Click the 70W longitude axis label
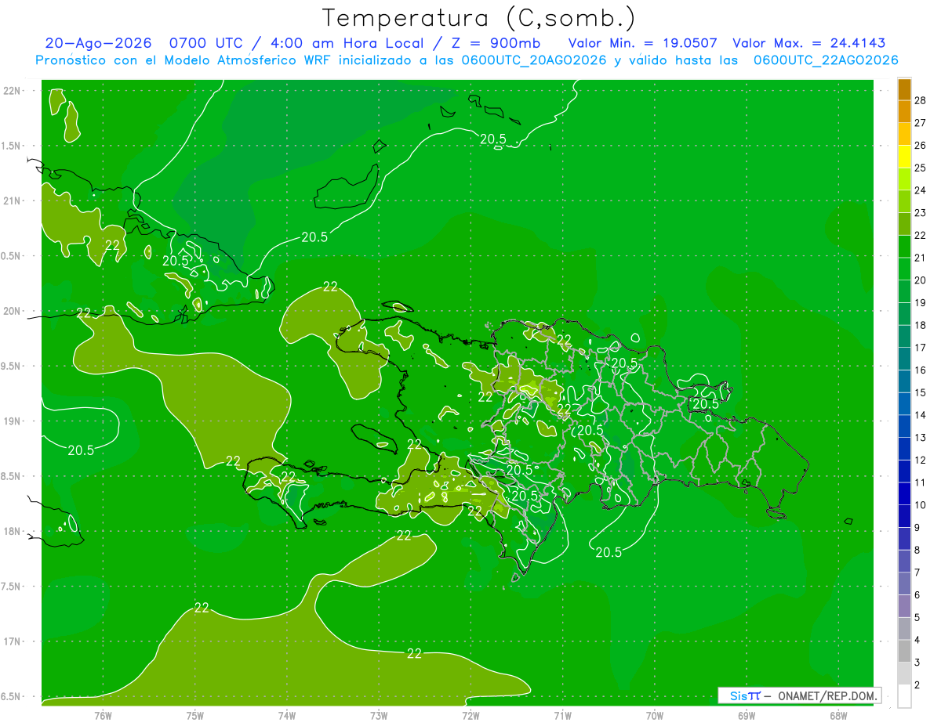 click(x=655, y=715)
